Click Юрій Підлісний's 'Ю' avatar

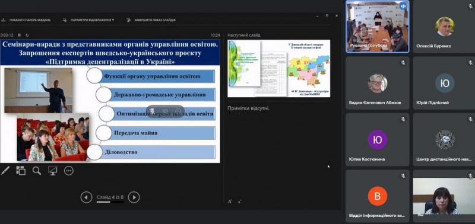tap(445, 83)
